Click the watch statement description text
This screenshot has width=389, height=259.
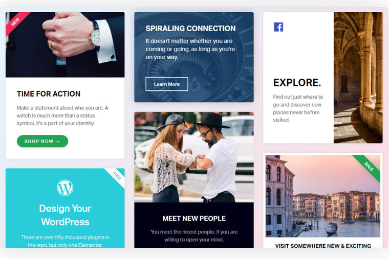(x=62, y=115)
